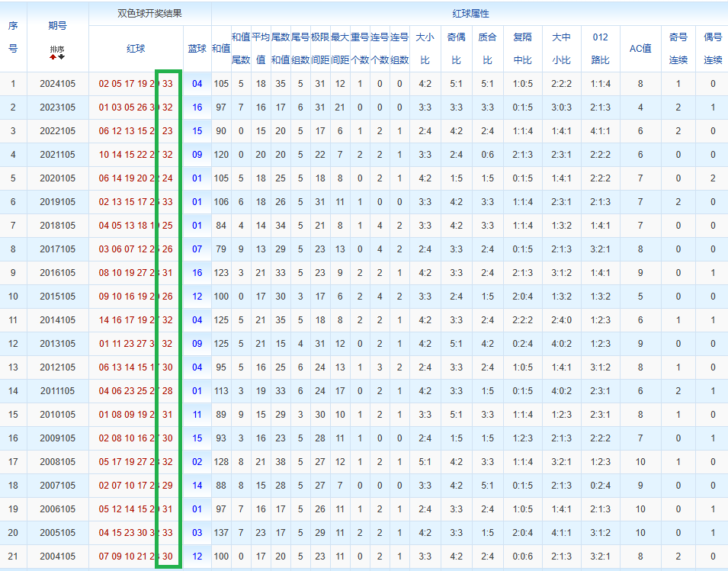Viewport: 728px width, 571px height.
Task: Click the 012路比 column header
Action: coord(601,48)
